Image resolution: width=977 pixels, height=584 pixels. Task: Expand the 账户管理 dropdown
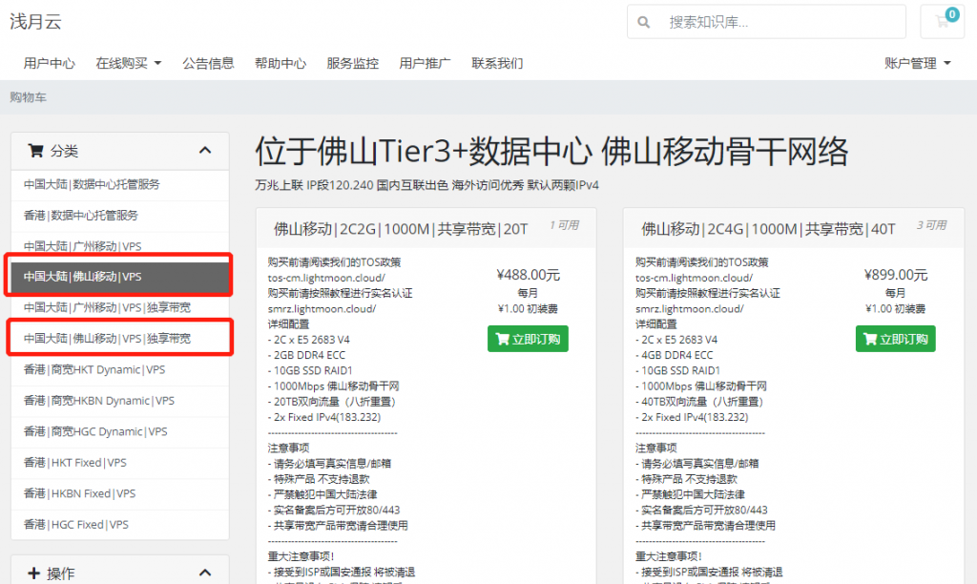pos(917,64)
